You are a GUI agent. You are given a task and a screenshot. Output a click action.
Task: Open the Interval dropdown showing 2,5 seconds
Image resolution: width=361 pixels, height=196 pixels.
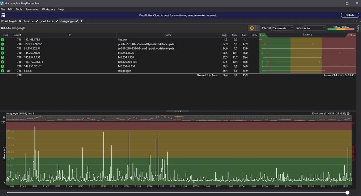pos(283,28)
